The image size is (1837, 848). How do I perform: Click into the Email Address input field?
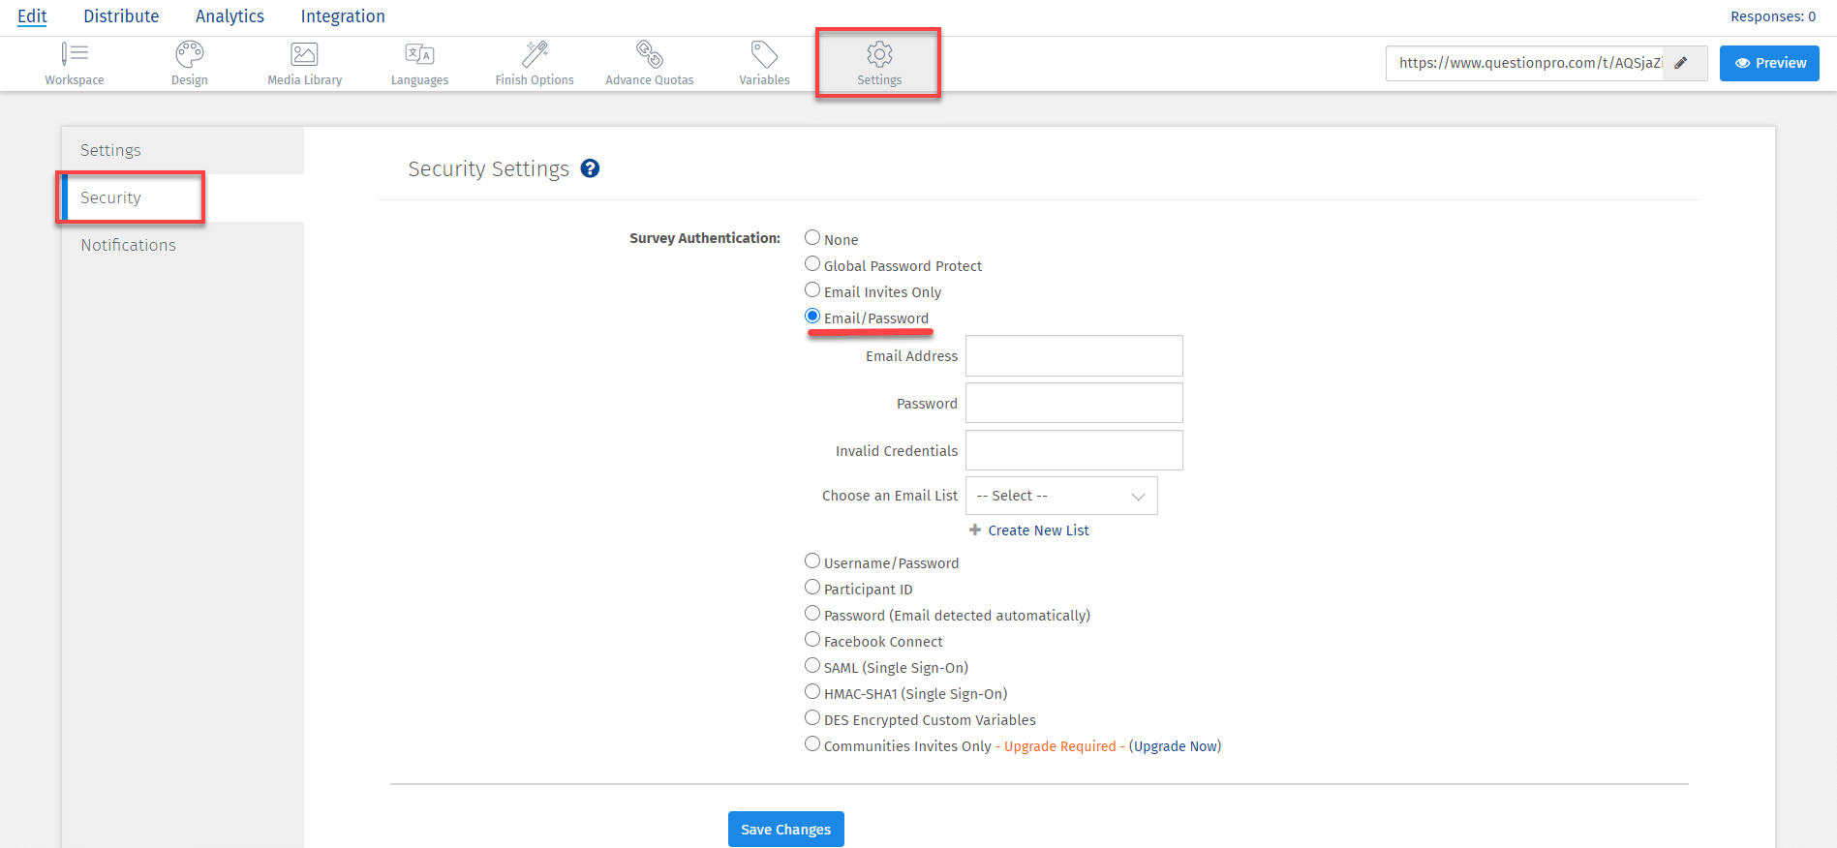coord(1074,356)
